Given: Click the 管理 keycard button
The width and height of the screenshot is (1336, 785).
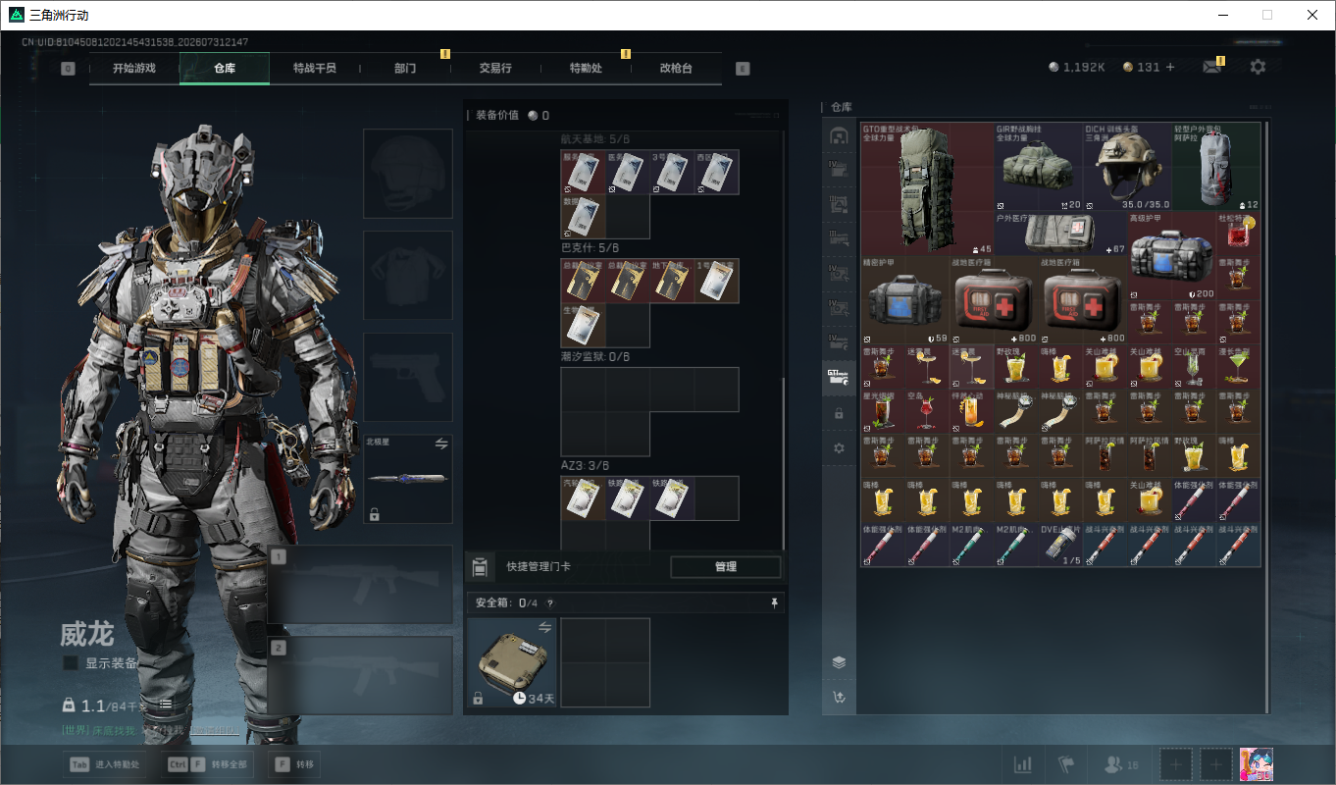Looking at the screenshot, I should (726, 566).
